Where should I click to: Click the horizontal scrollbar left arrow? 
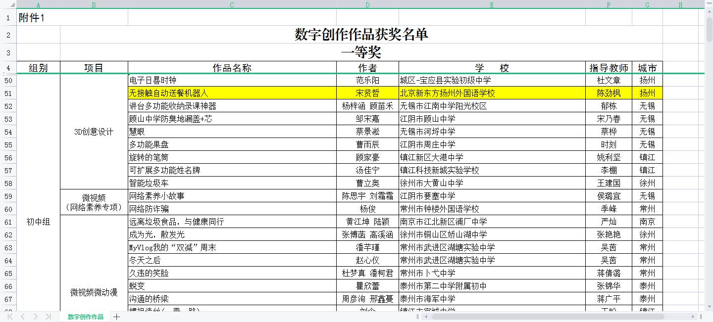426,317
